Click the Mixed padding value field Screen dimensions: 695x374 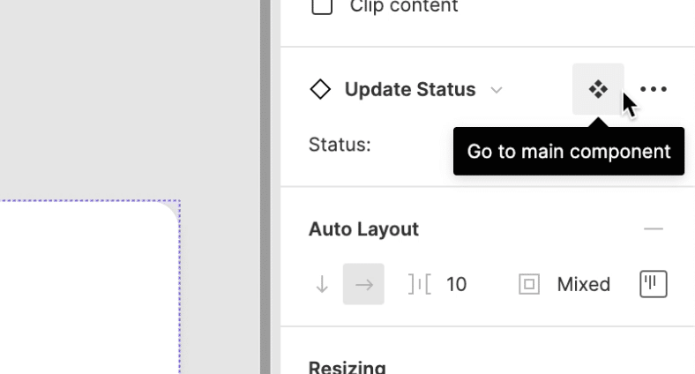584,284
